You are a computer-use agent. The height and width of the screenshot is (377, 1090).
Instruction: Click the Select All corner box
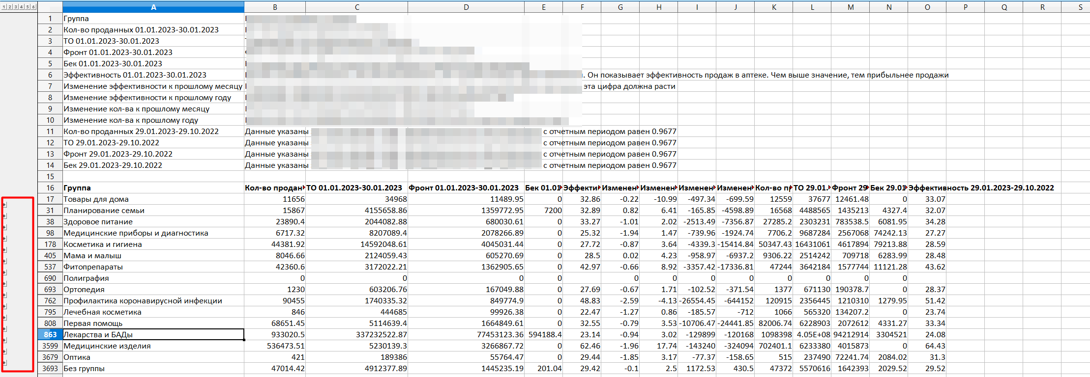(50, 7)
